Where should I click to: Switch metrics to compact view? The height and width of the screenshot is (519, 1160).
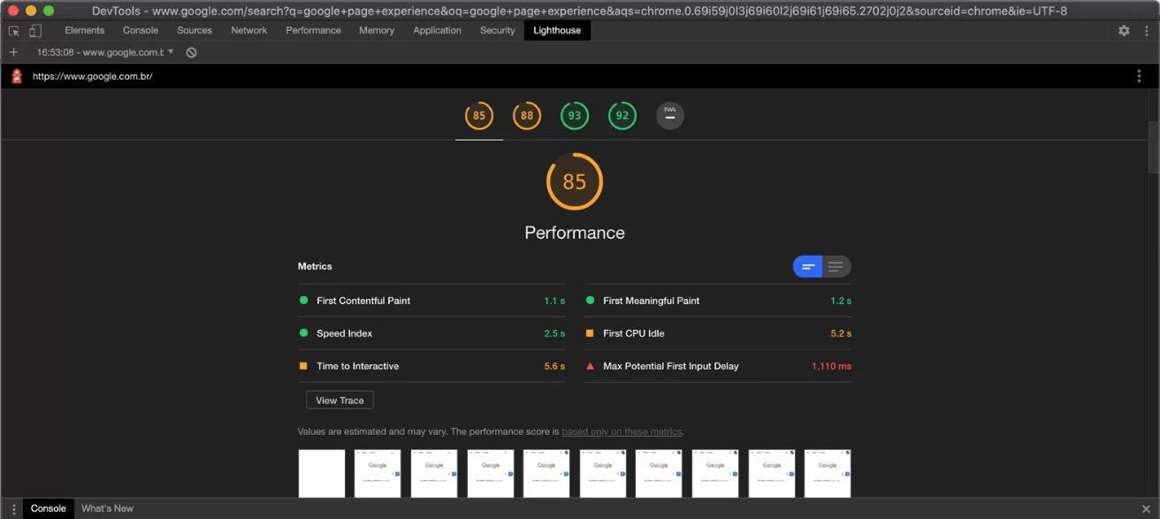click(x=808, y=266)
